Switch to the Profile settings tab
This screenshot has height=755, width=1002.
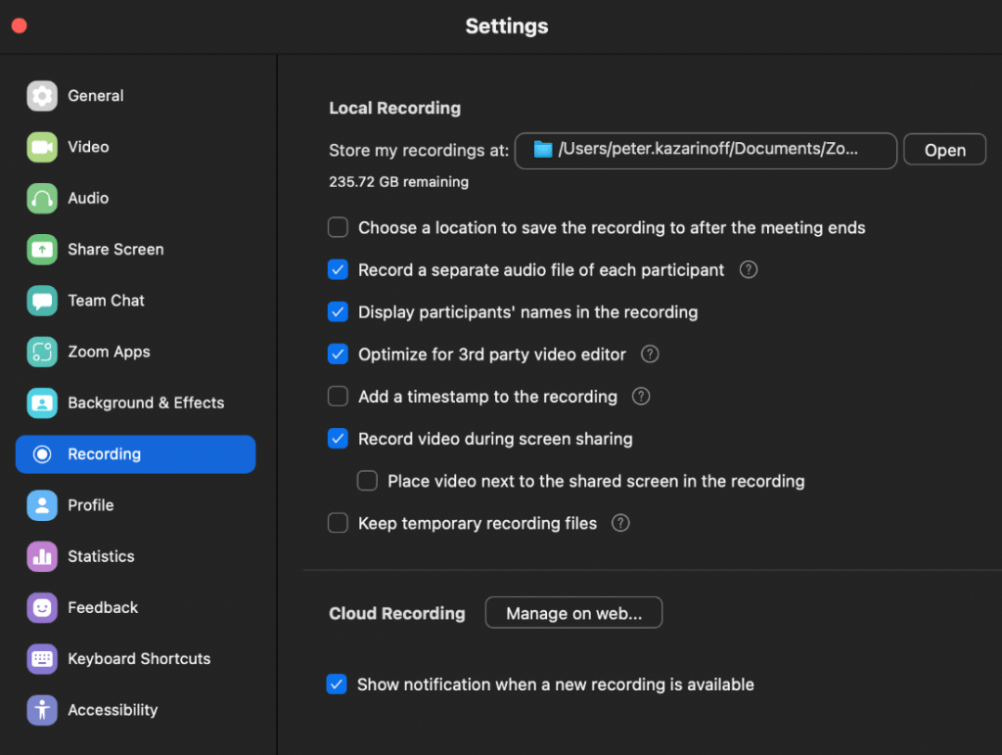coord(91,505)
